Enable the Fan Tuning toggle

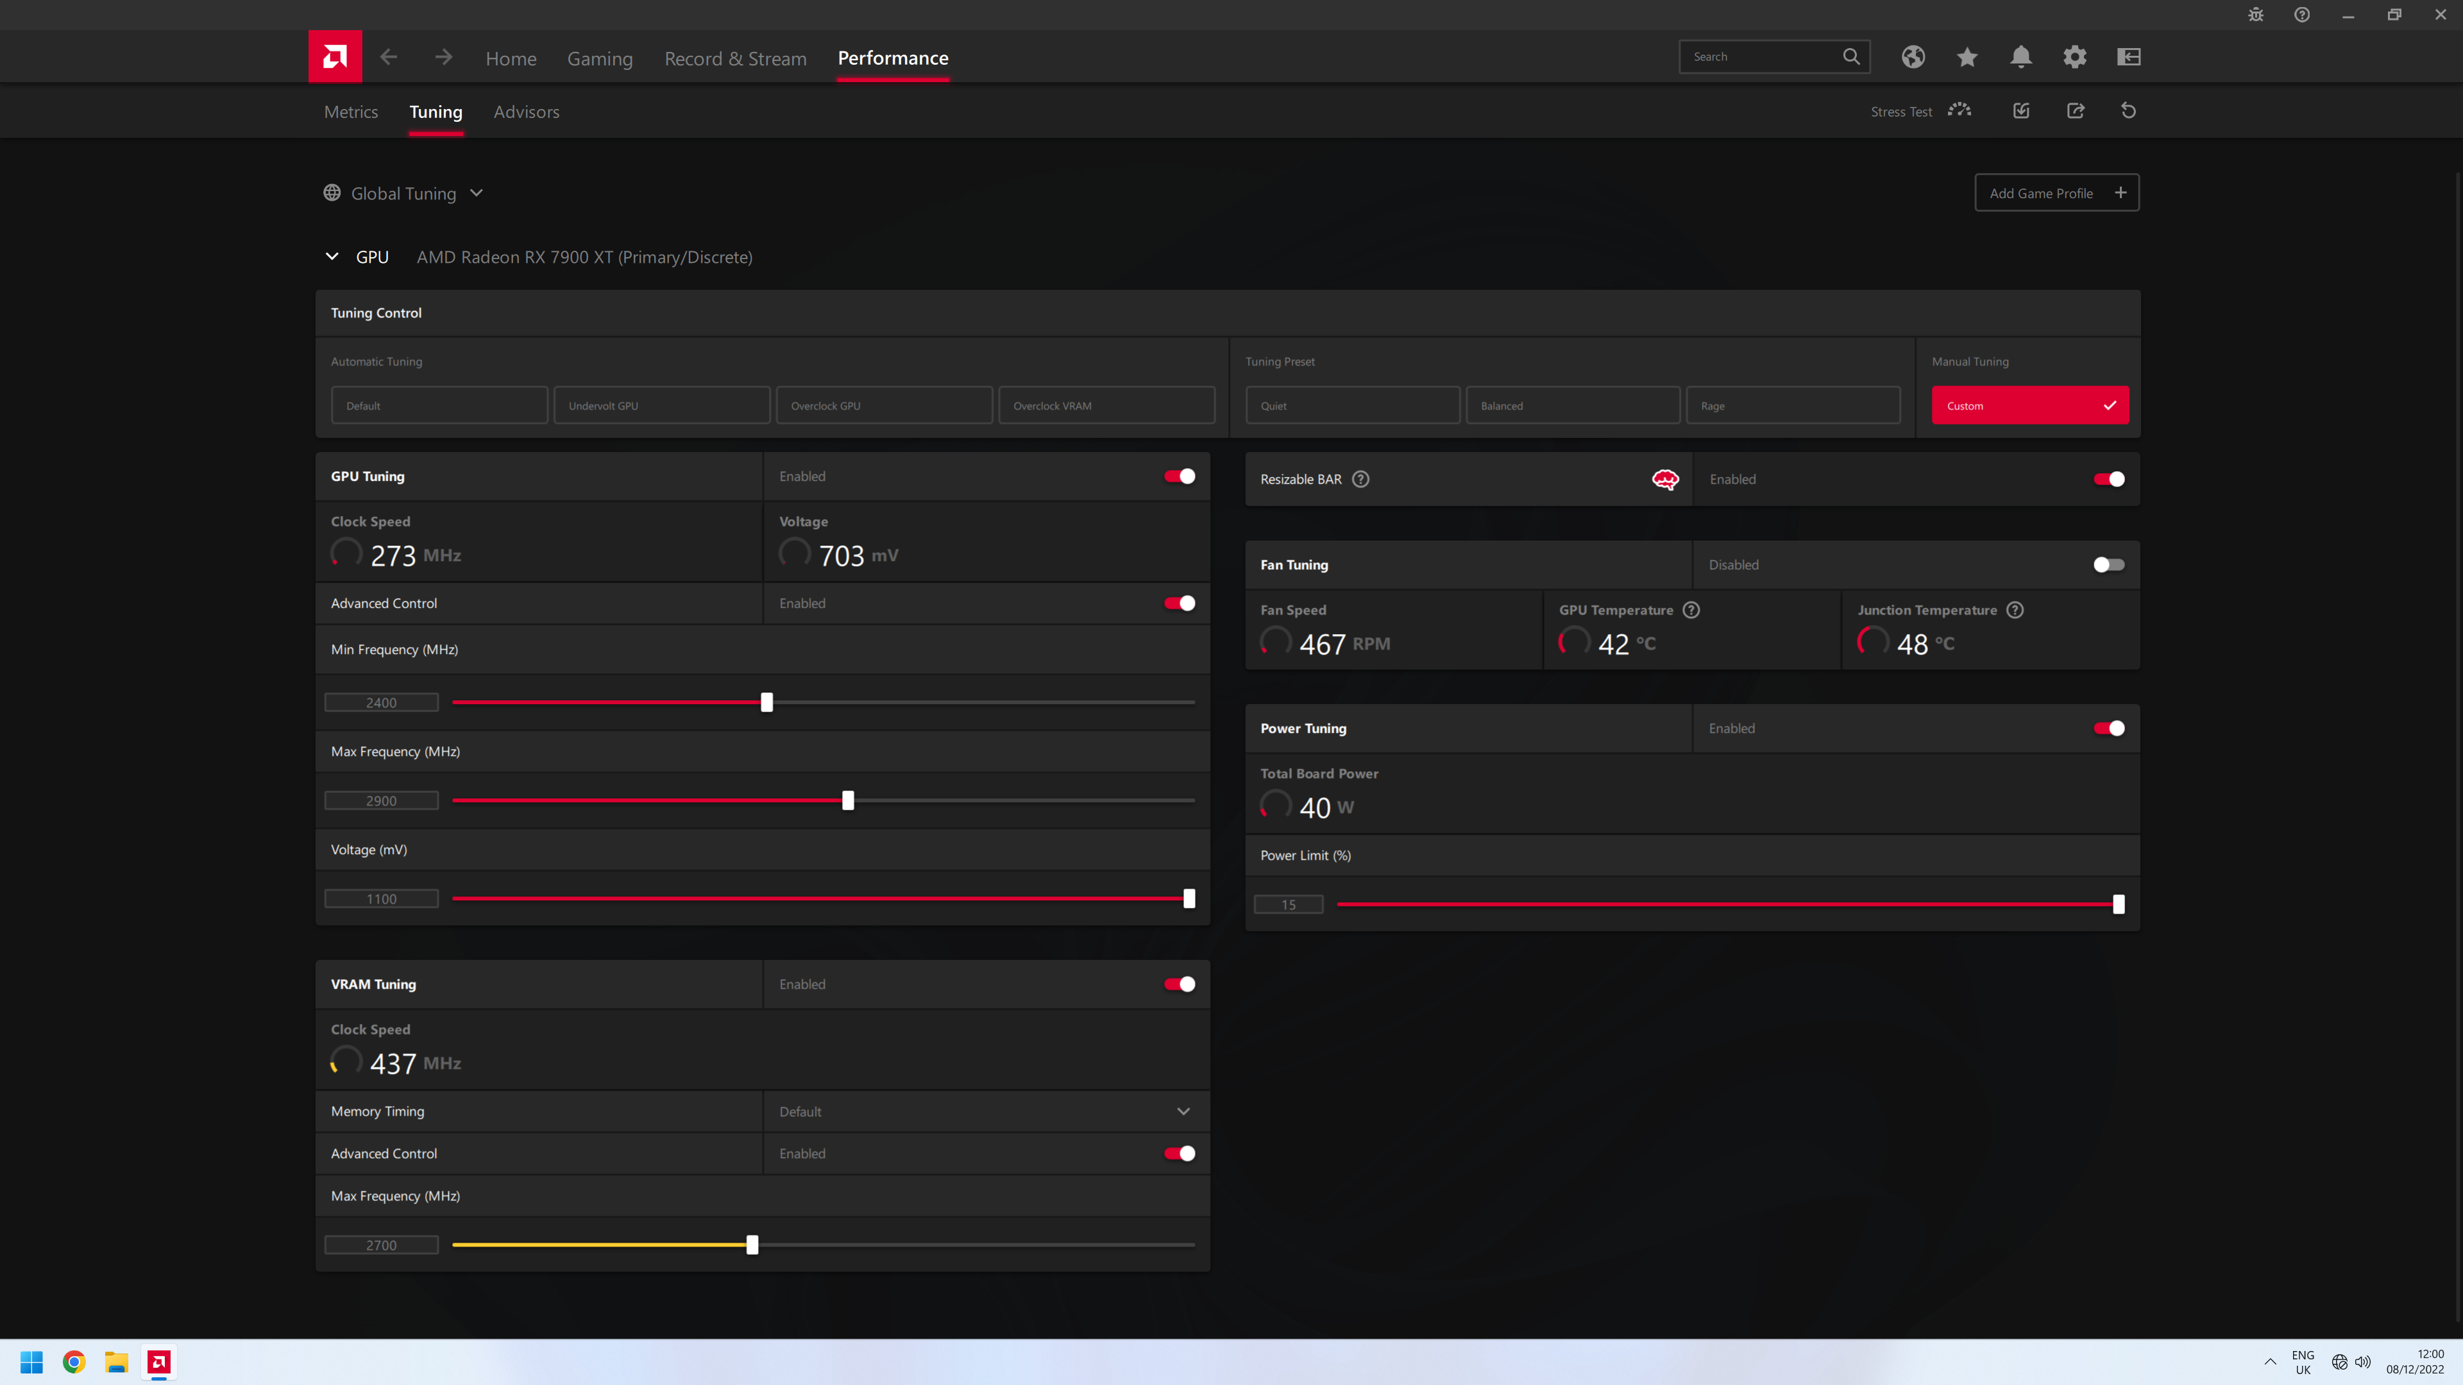(x=2108, y=565)
